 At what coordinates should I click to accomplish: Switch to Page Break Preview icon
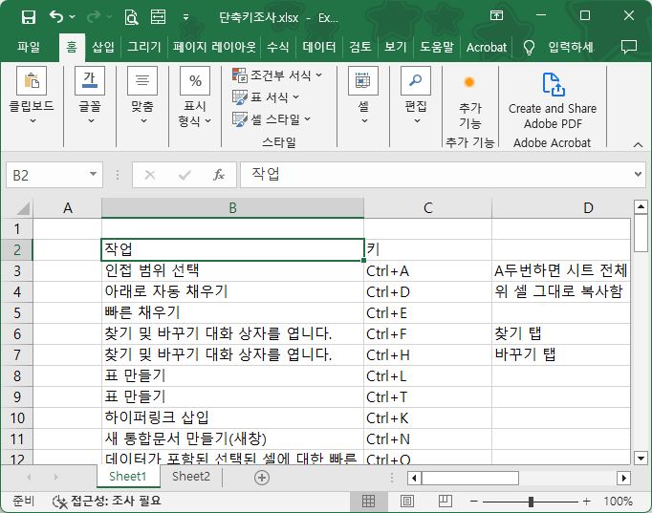point(445,502)
